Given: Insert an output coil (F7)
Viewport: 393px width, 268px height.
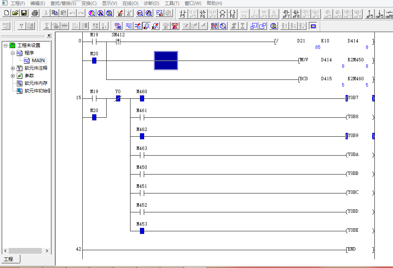Looking at the screenshot, I should click(222, 14).
